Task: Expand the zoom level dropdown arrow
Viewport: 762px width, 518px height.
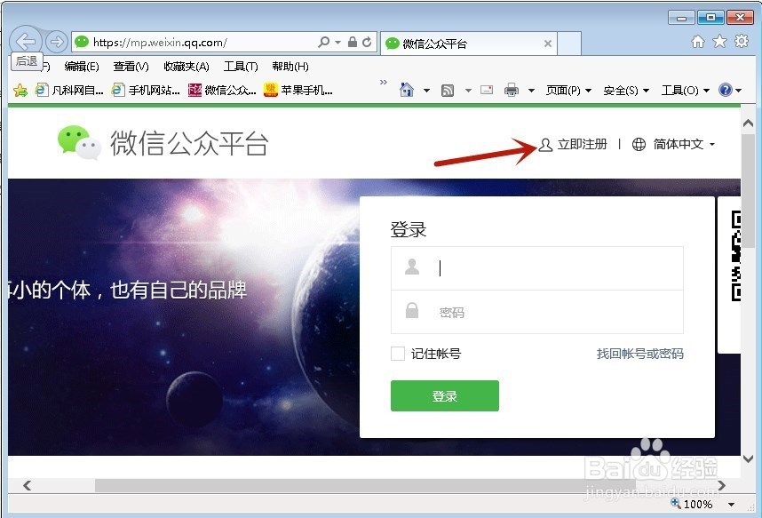Action: (x=732, y=505)
